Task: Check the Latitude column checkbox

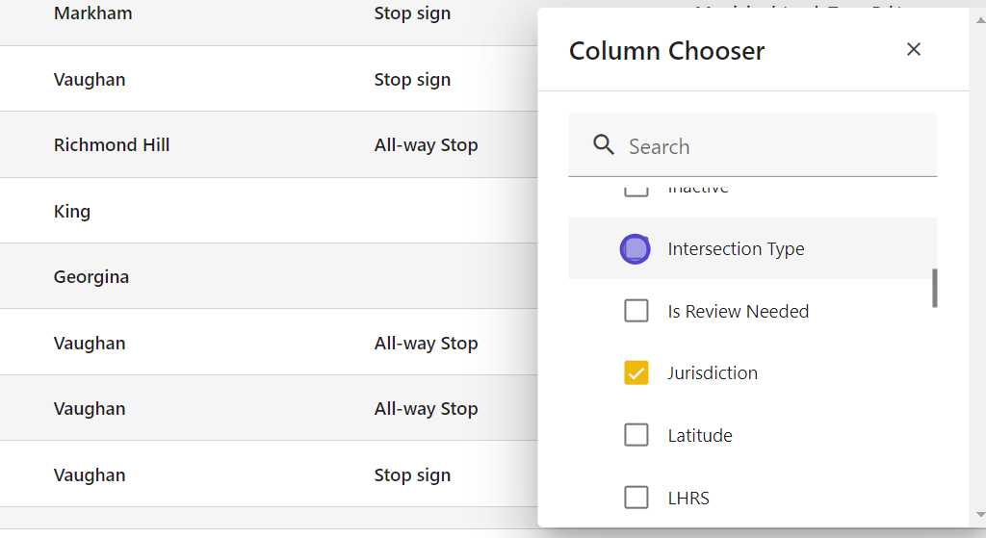Action: 636,435
